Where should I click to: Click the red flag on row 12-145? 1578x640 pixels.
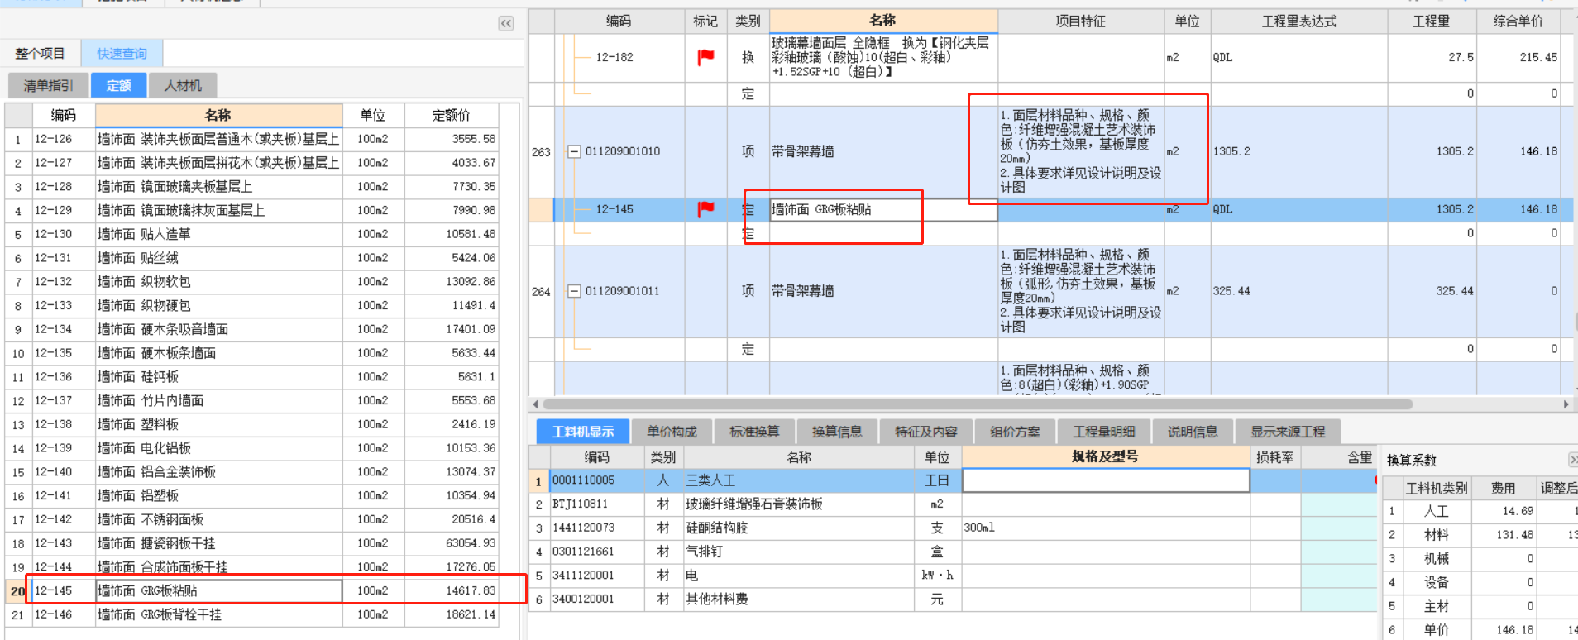pyautogui.click(x=705, y=209)
